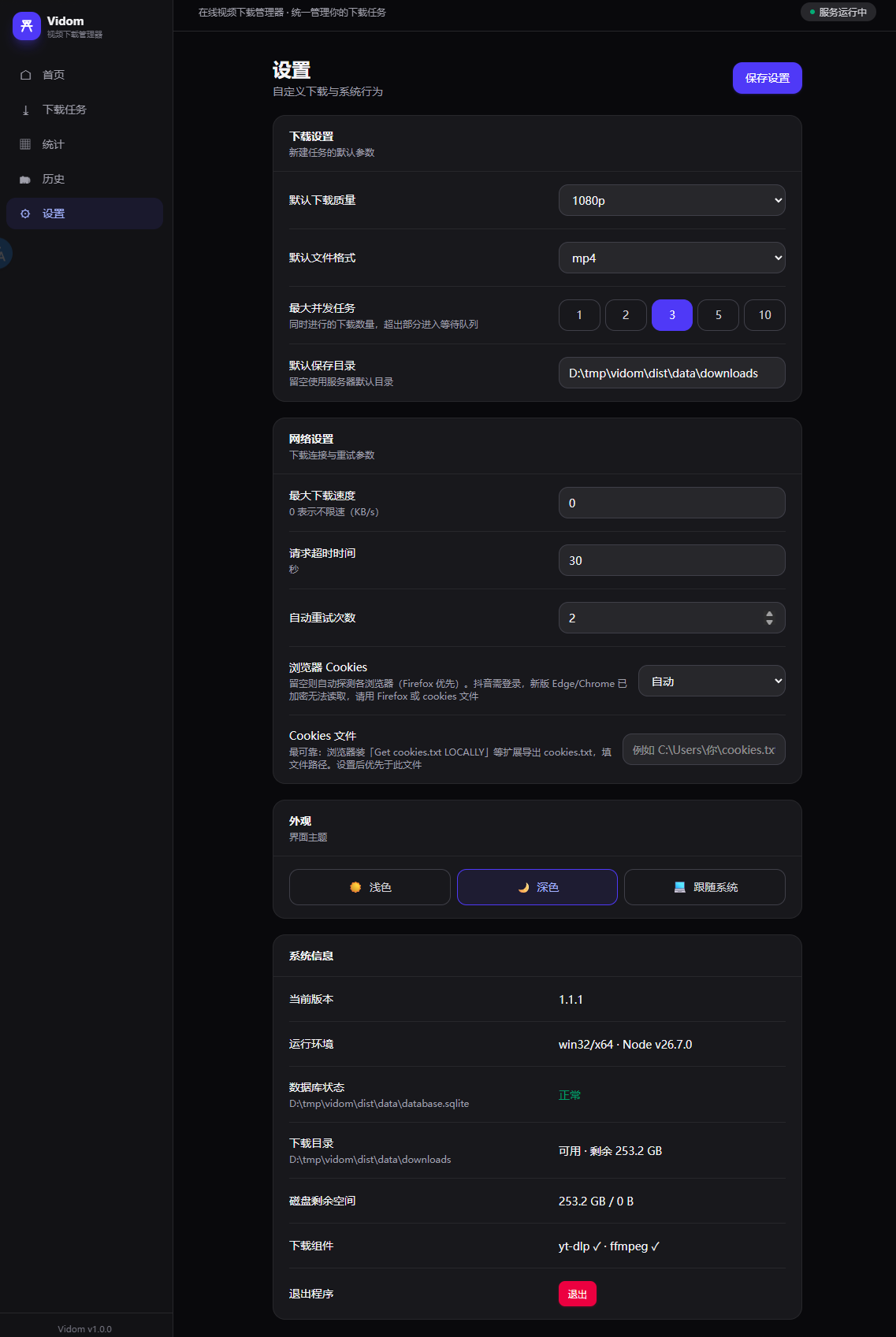
Task: Set max concurrent tasks to 10
Action: tap(764, 315)
